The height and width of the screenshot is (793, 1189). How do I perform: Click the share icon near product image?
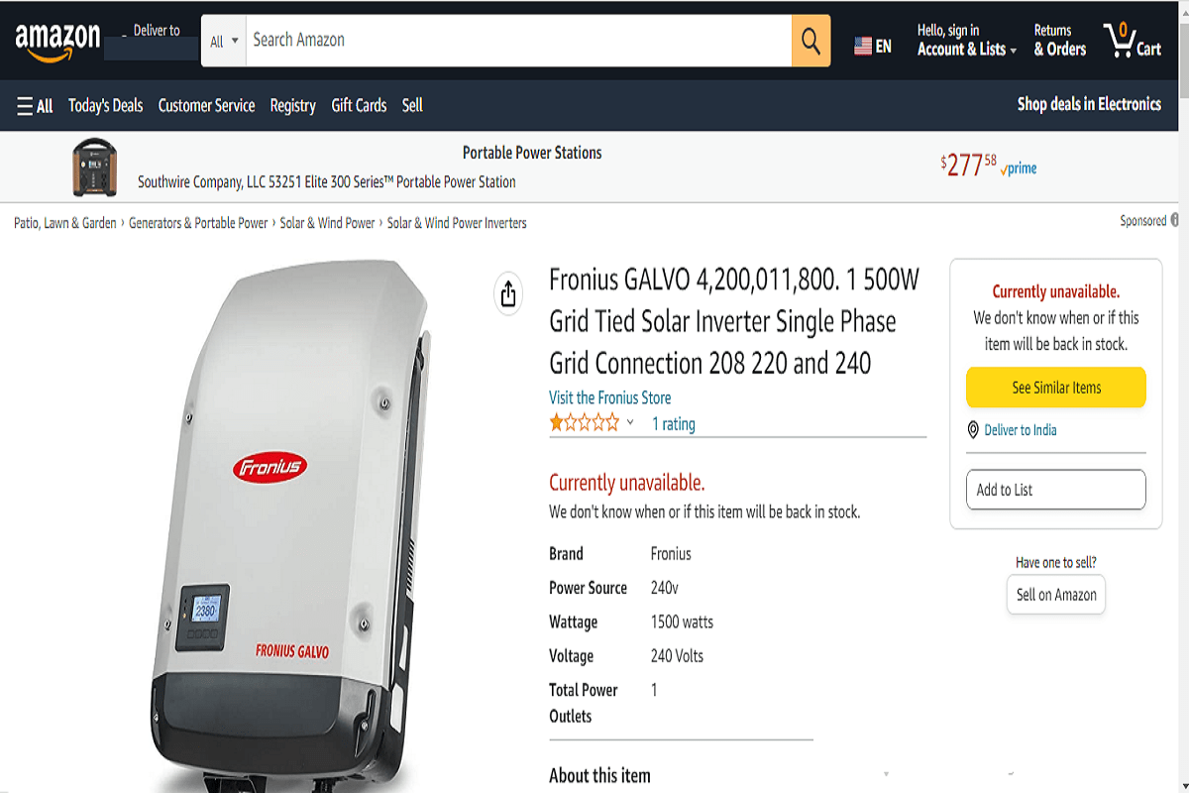click(507, 294)
